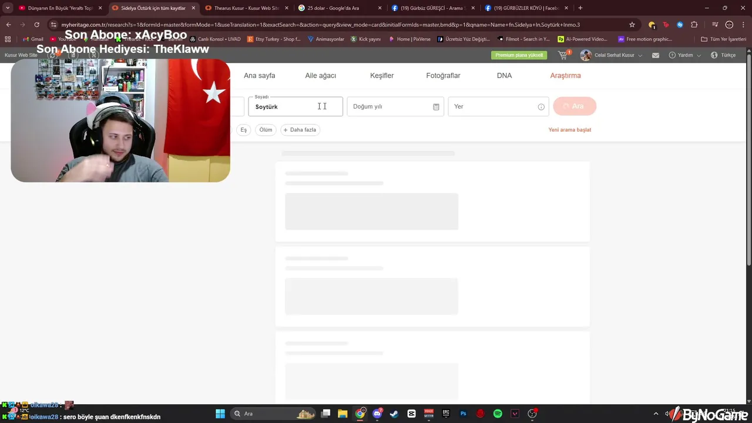752x423 pixels.
Task: Click 'Premium plana yükselt' button
Action: pos(519,55)
